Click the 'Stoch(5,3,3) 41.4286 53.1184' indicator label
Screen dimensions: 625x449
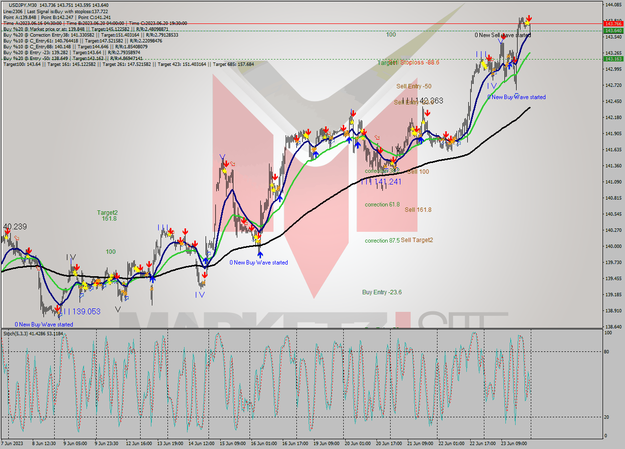pyautogui.click(x=33, y=334)
